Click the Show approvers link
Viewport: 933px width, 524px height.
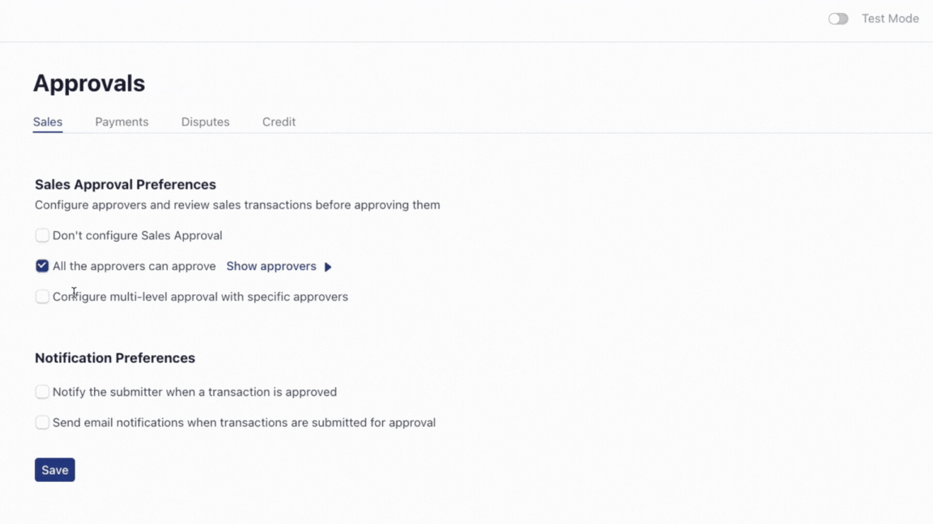point(271,266)
